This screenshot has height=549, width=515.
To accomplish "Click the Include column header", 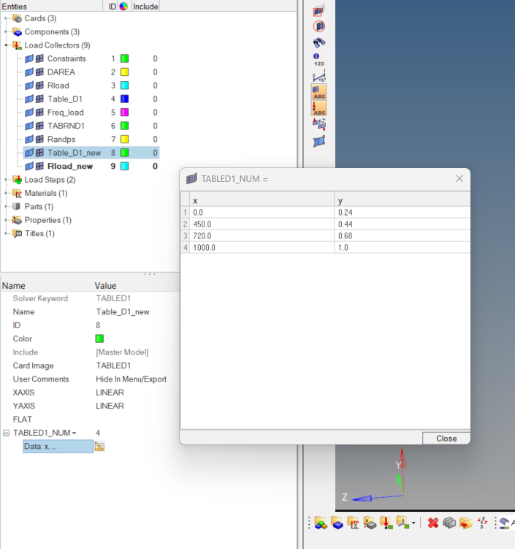I will (146, 6).
